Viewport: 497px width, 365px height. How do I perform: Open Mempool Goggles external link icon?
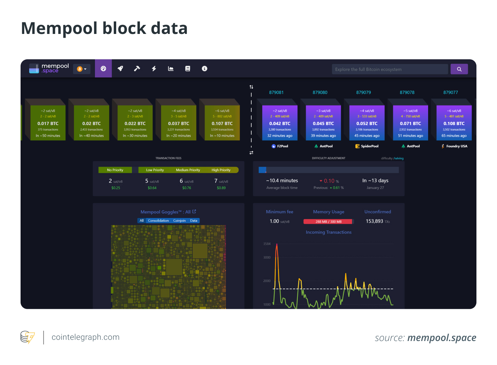pyautogui.click(x=194, y=211)
